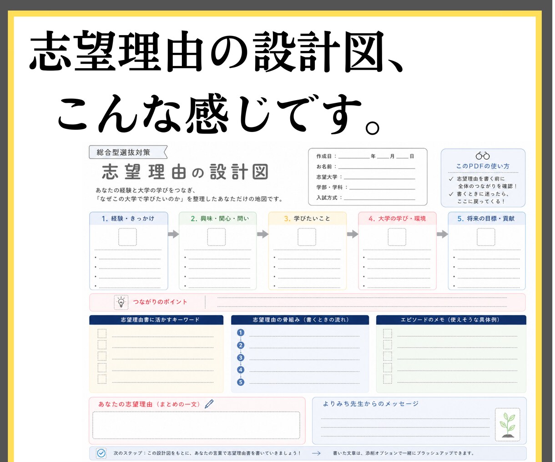Image resolution: width=555 pixels, height=462 pixels.
Task: Click numbered circle 2 in 志望理由の骨組み
Action: [241, 345]
